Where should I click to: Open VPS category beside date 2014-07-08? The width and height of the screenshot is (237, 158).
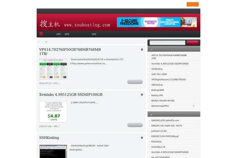click(55, 126)
